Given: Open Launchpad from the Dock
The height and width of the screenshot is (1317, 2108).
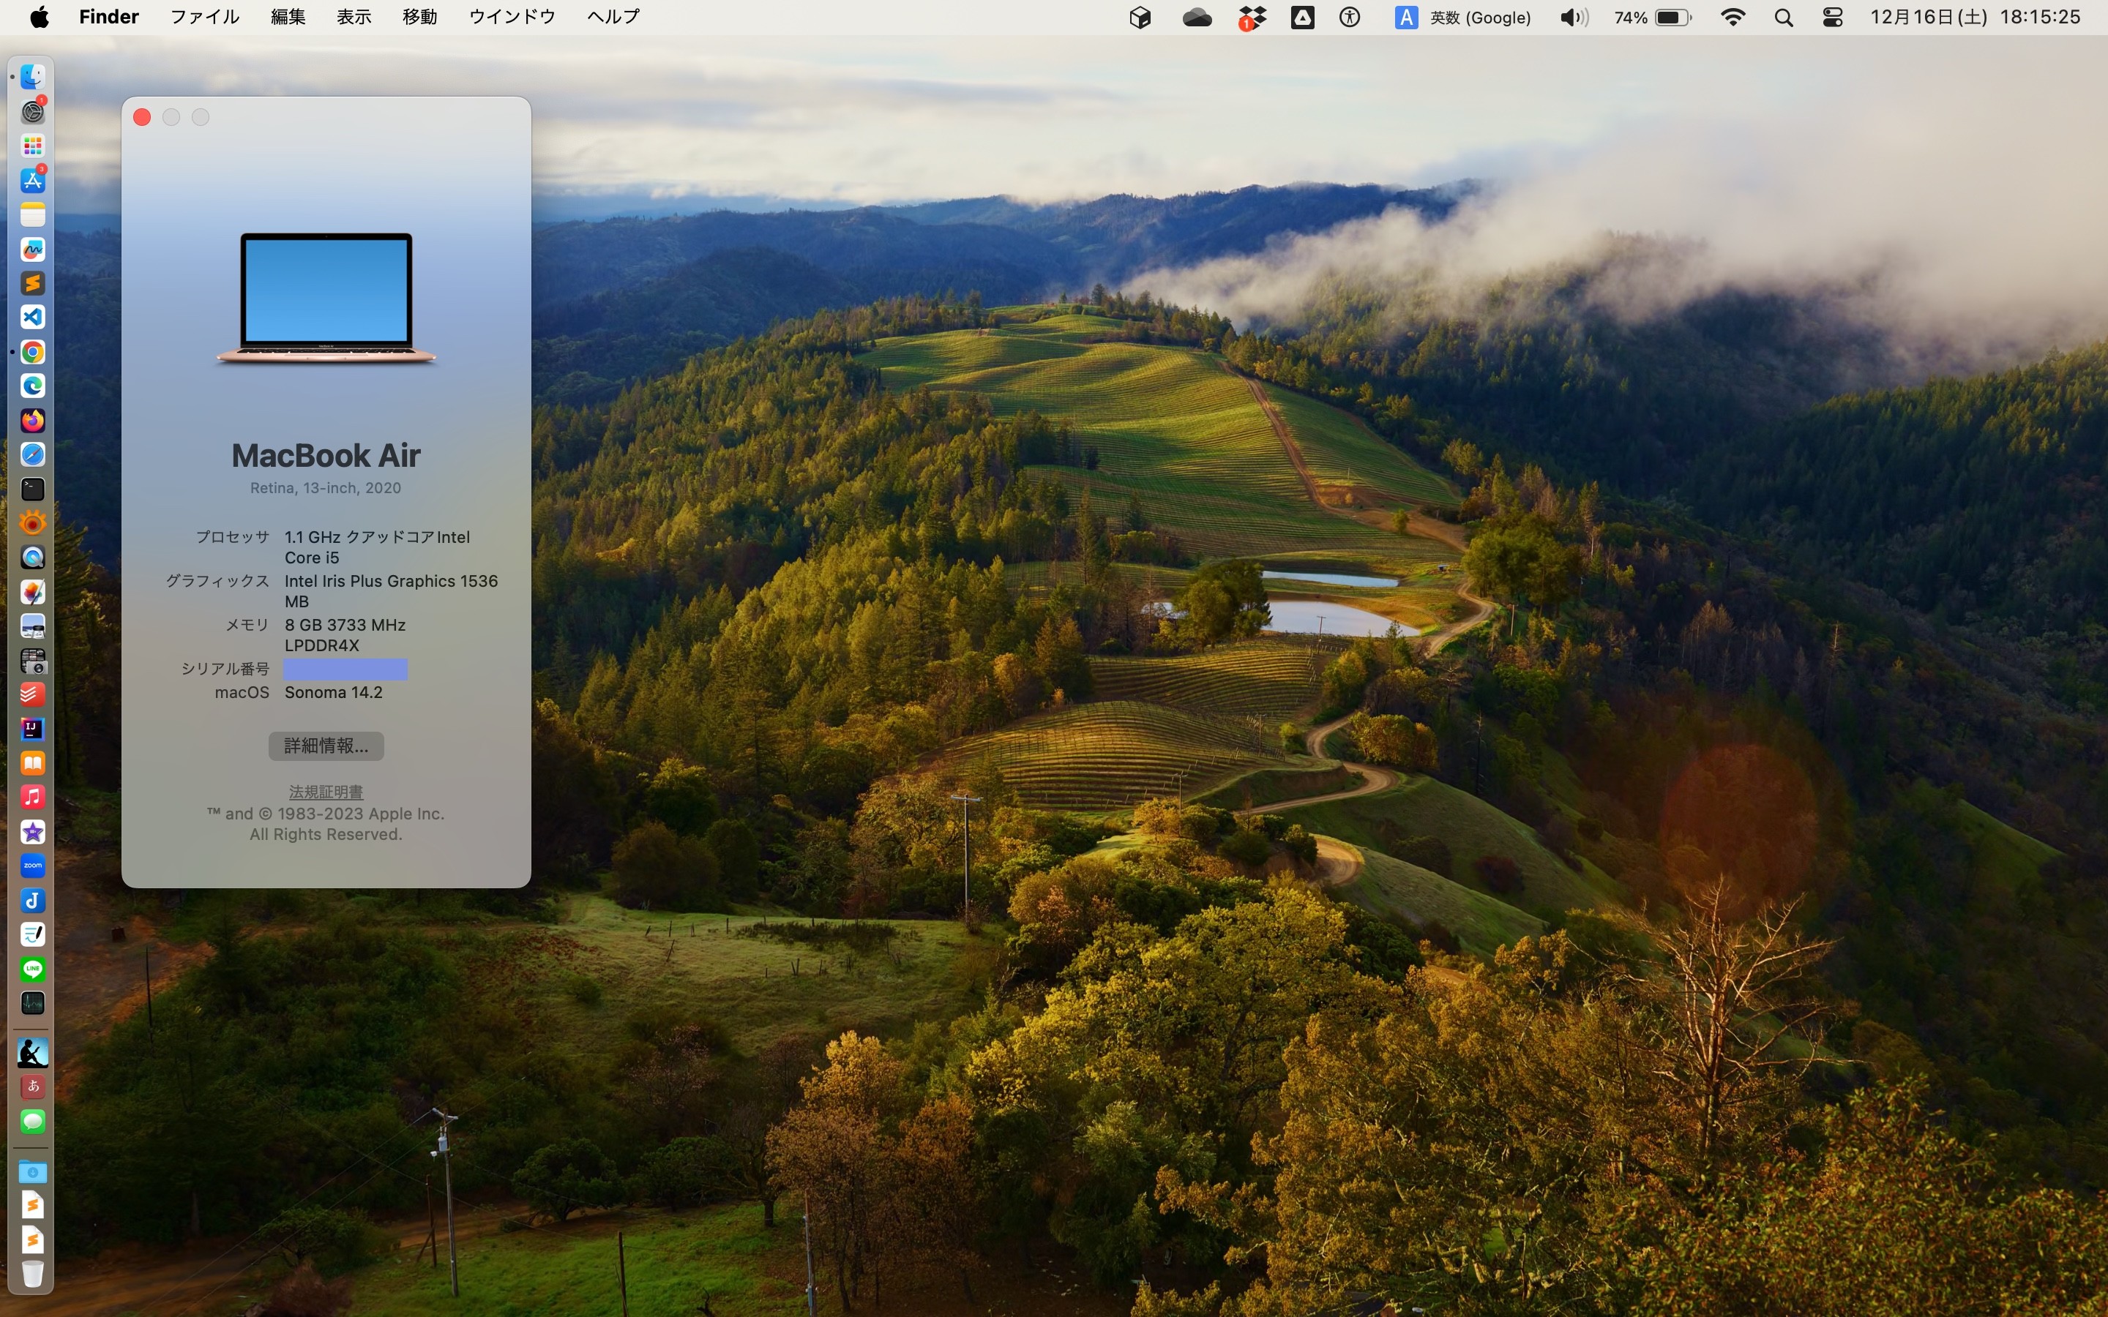Looking at the screenshot, I should pyautogui.click(x=33, y=146).
